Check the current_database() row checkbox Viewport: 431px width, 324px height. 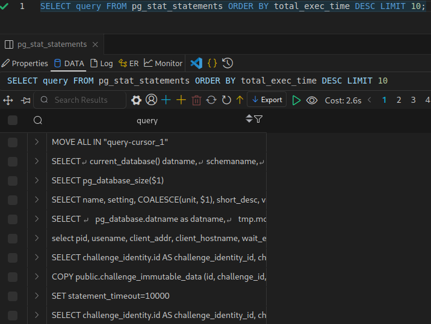tap(13, 162)
